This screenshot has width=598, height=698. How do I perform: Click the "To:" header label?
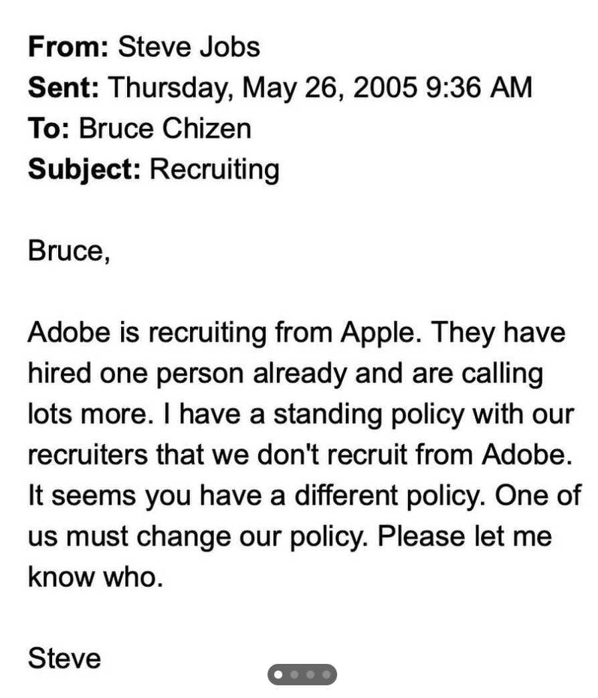[49, 128]
